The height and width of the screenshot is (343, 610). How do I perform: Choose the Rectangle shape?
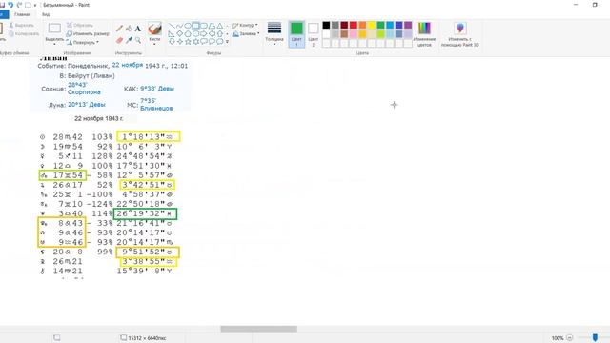pos(195,26)
